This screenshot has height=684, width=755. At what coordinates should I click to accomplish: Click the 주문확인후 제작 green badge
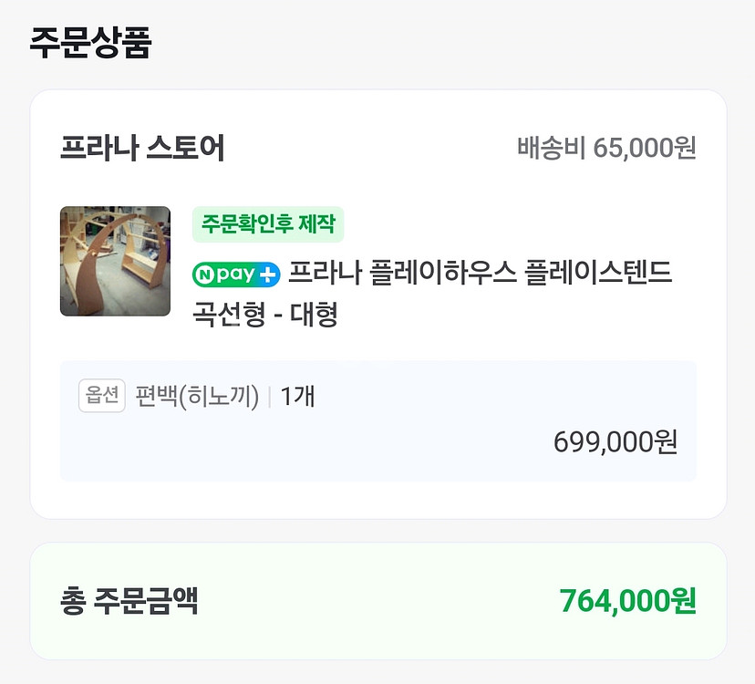(268, 223)
